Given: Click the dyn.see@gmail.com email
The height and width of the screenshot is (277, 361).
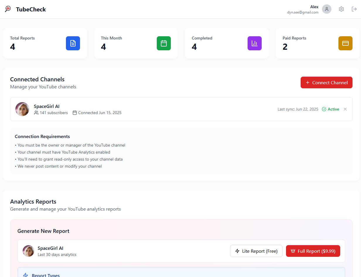Looking at the screenshot, I should click(x=303, y=12).
